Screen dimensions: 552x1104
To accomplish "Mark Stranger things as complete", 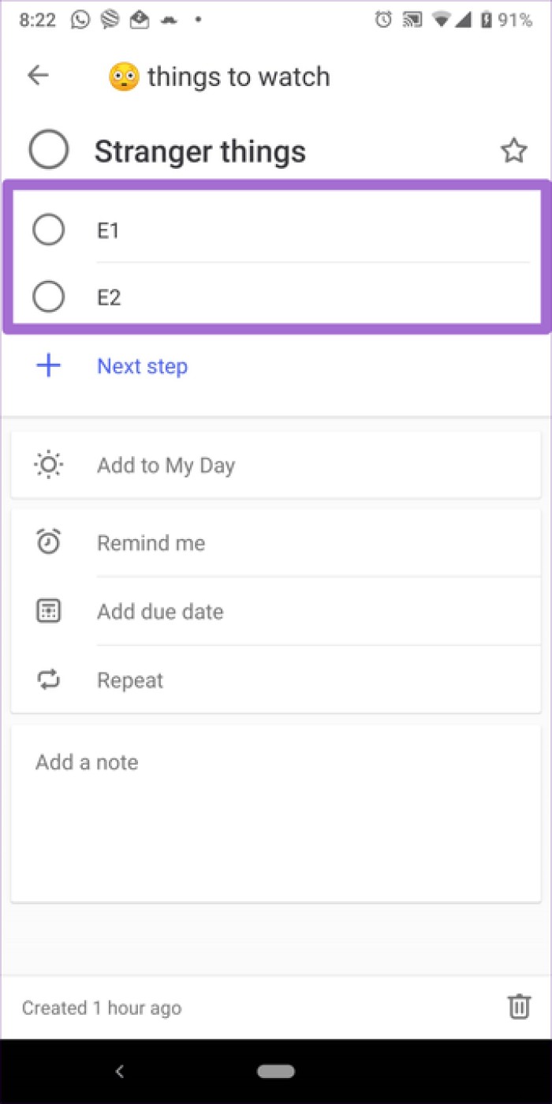I will [x=48, y=149].
